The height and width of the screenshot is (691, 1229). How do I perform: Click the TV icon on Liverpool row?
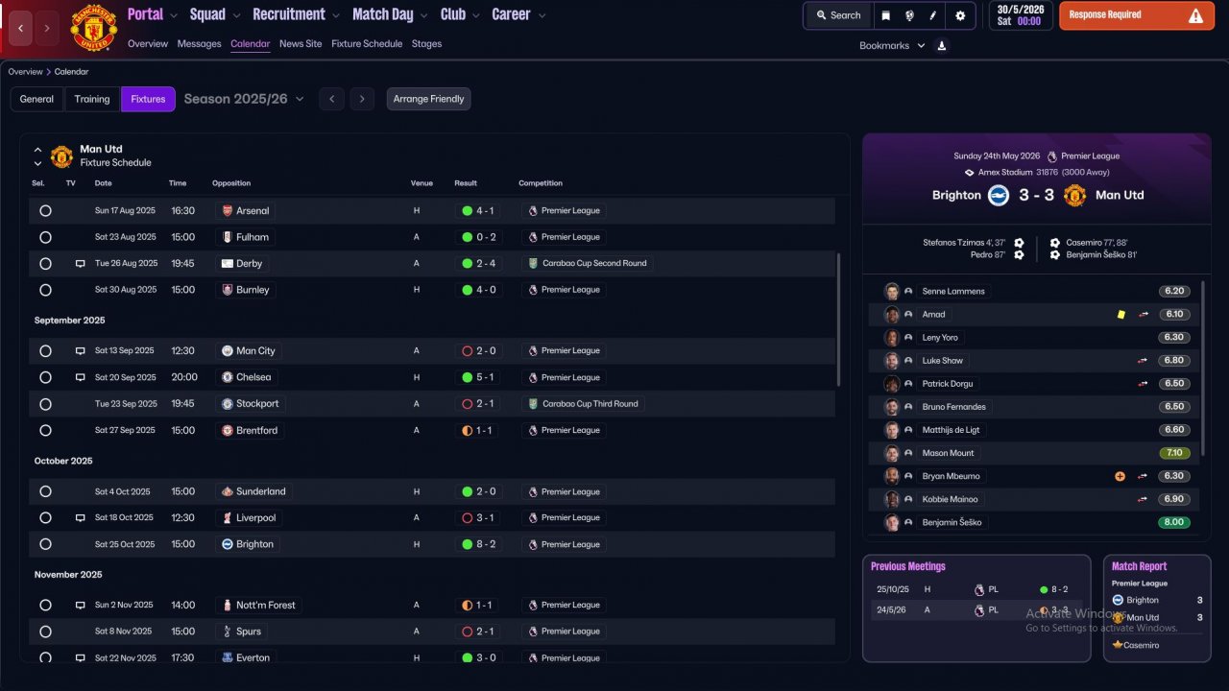[x=81, y=518]
